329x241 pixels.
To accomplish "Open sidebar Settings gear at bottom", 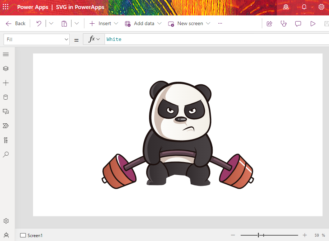I will (x=6, y=221).
